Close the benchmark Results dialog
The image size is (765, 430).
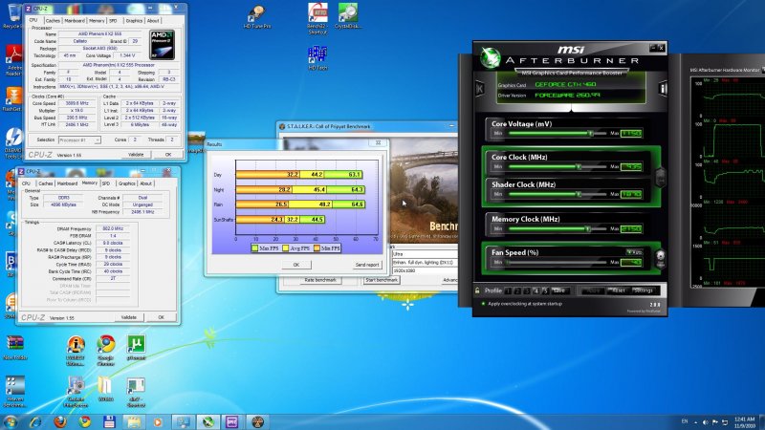click(x=378, y=143)
